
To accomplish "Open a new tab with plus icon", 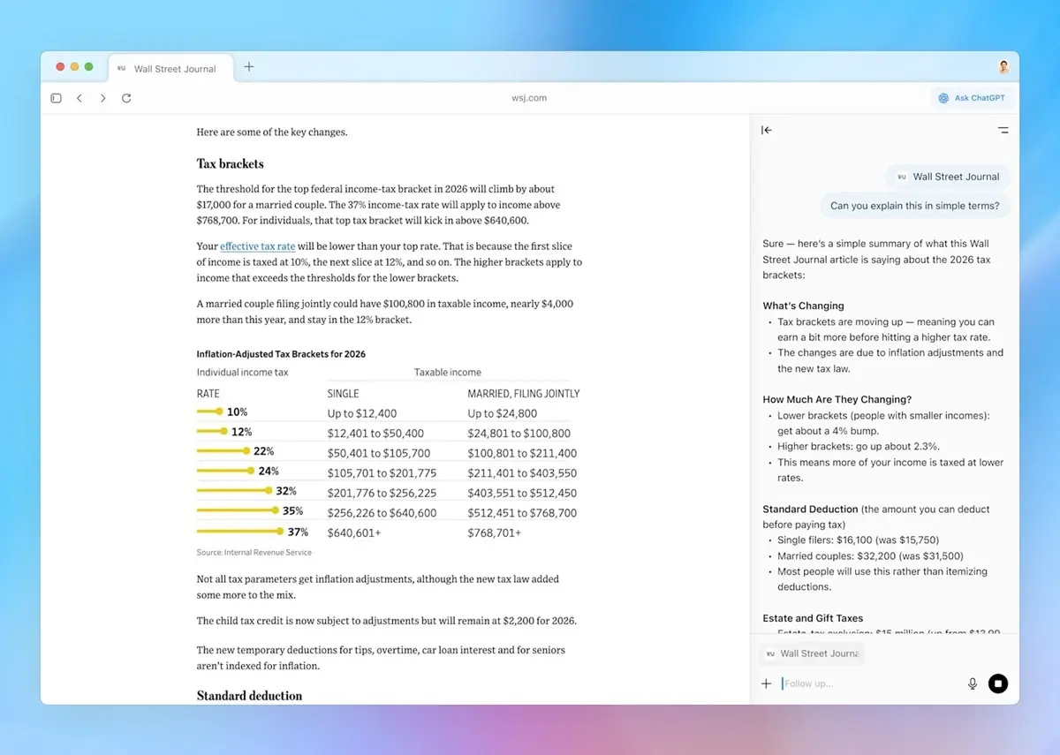I will [x=249, y=67].
